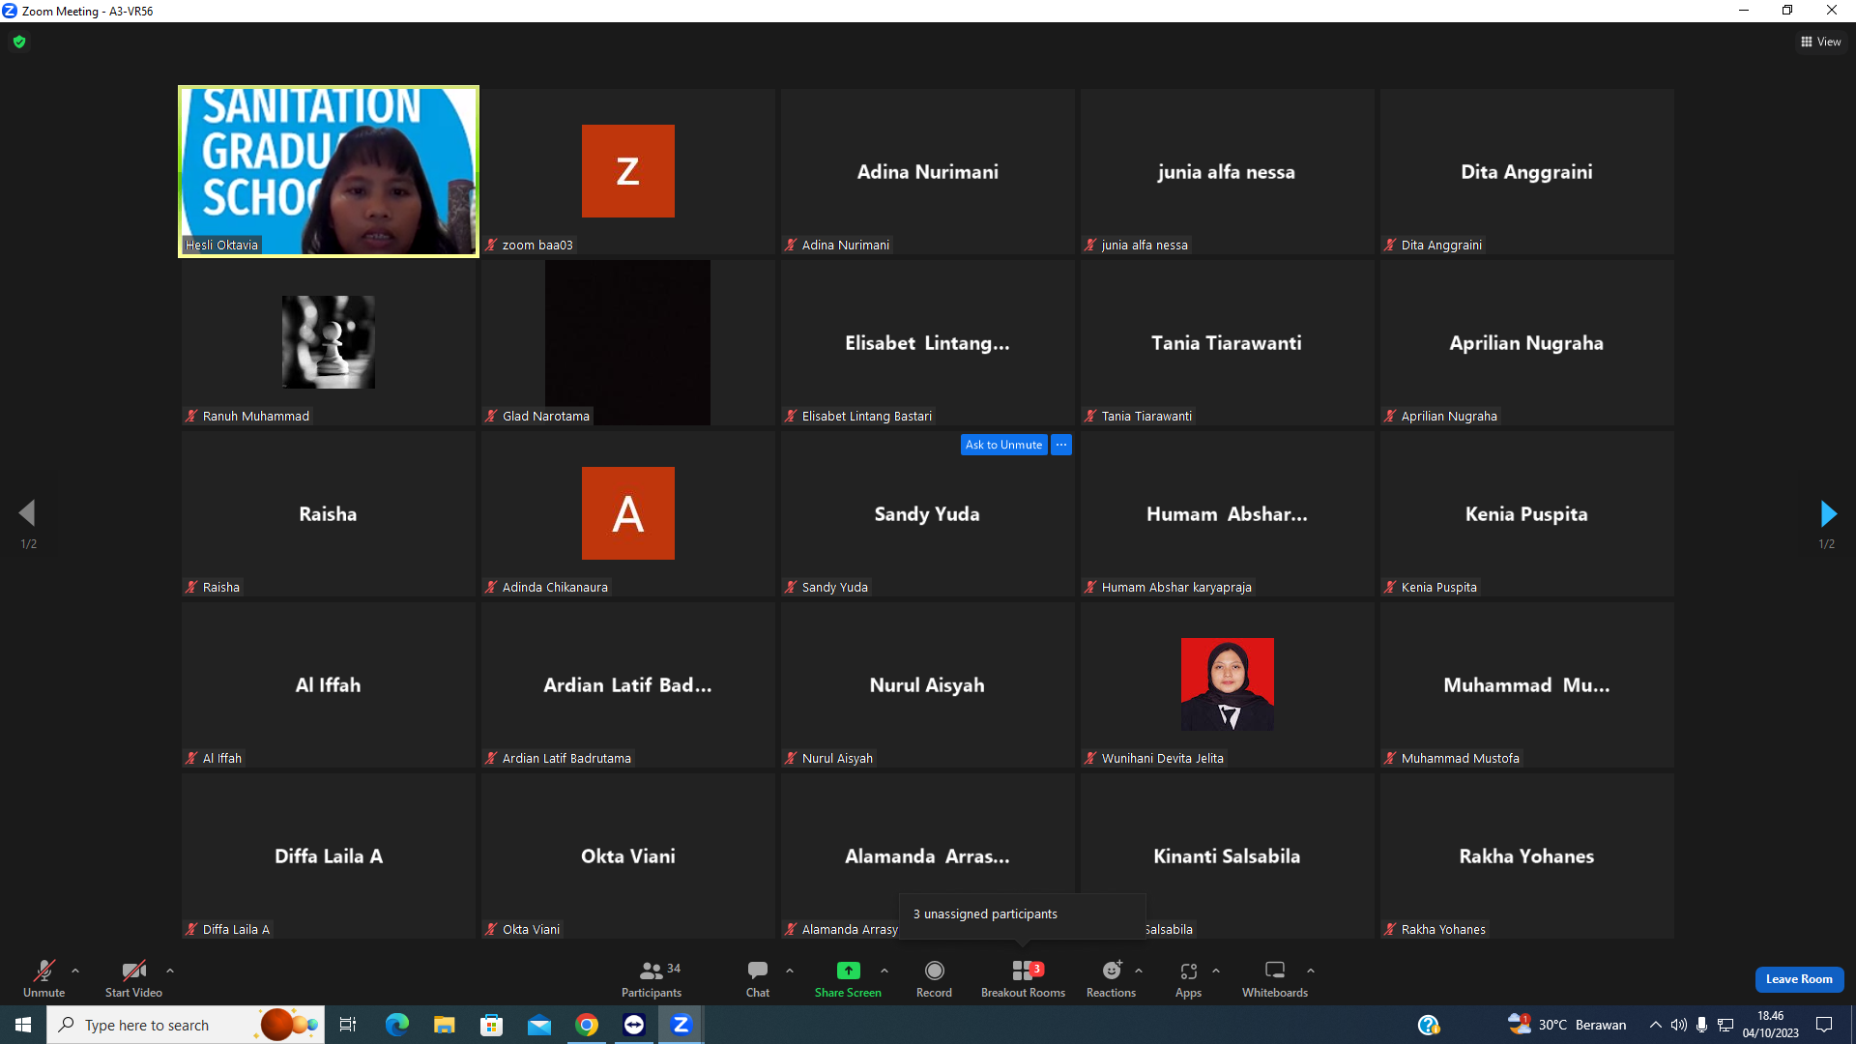Open the Windows notification center
1856x1044 pixels.
point(1824,1025)
